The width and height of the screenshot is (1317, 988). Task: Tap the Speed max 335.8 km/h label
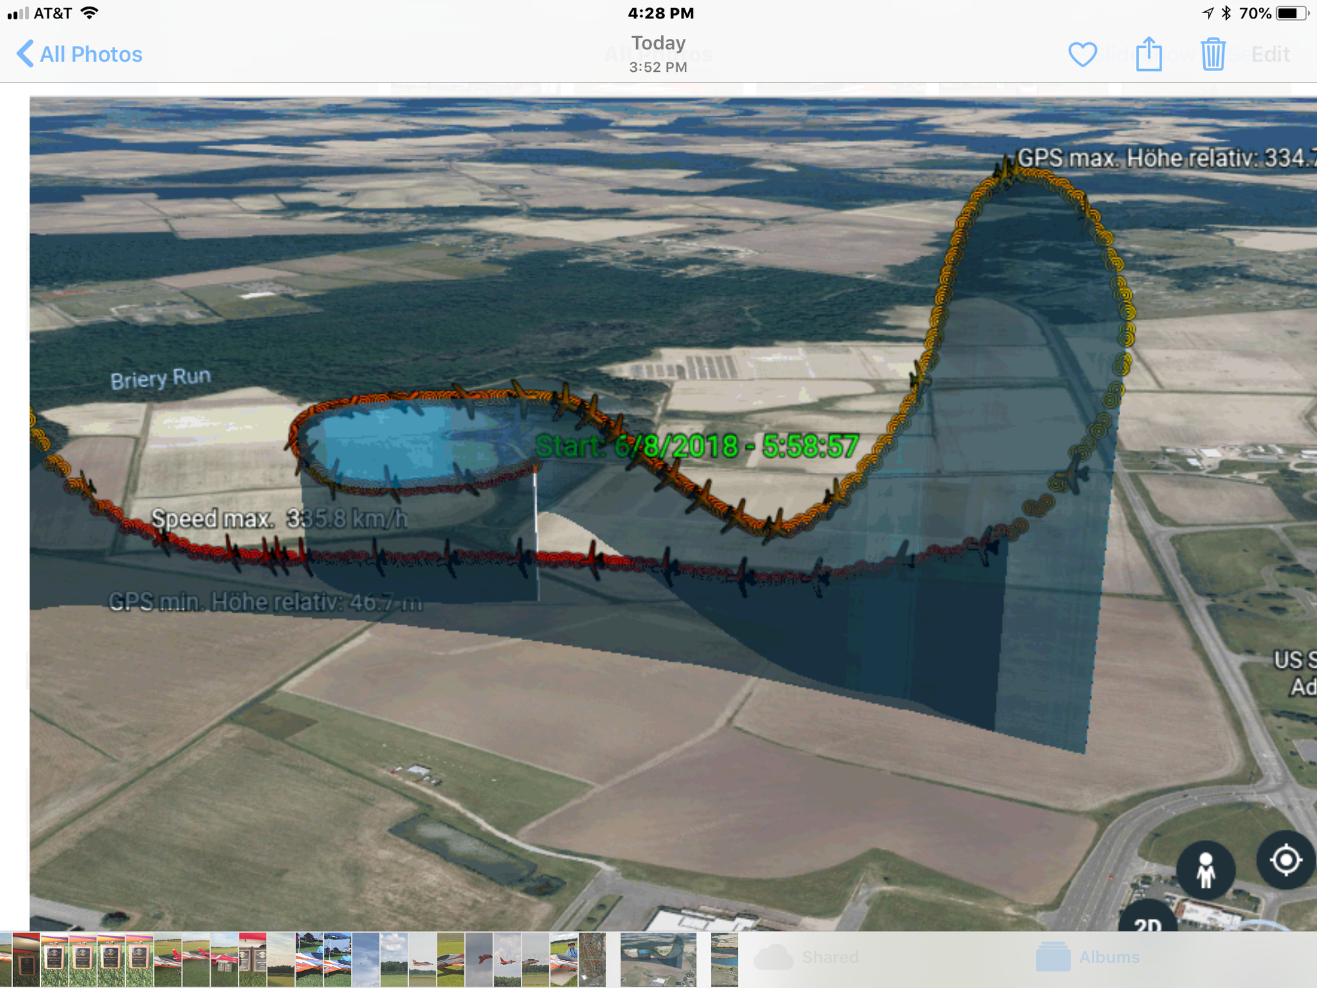[x=279, y=519]
